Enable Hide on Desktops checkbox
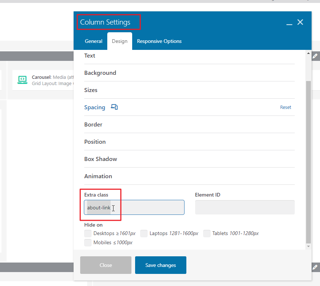The image size is (320, 286). pyautogui.click(x=88, y=234)
